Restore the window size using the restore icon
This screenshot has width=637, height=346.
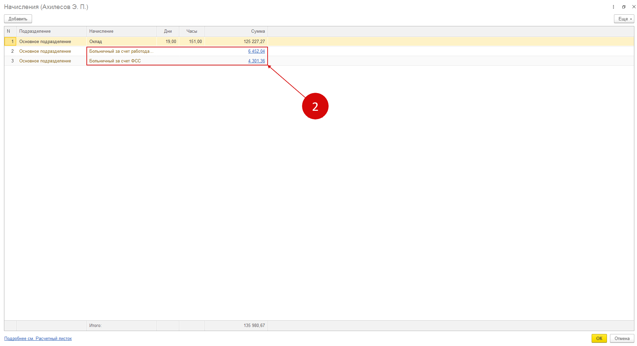[624, 7]
